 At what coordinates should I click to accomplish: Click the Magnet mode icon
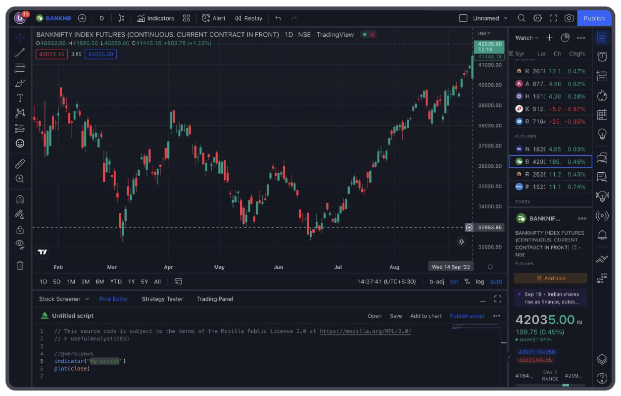(x=20, y=199)
